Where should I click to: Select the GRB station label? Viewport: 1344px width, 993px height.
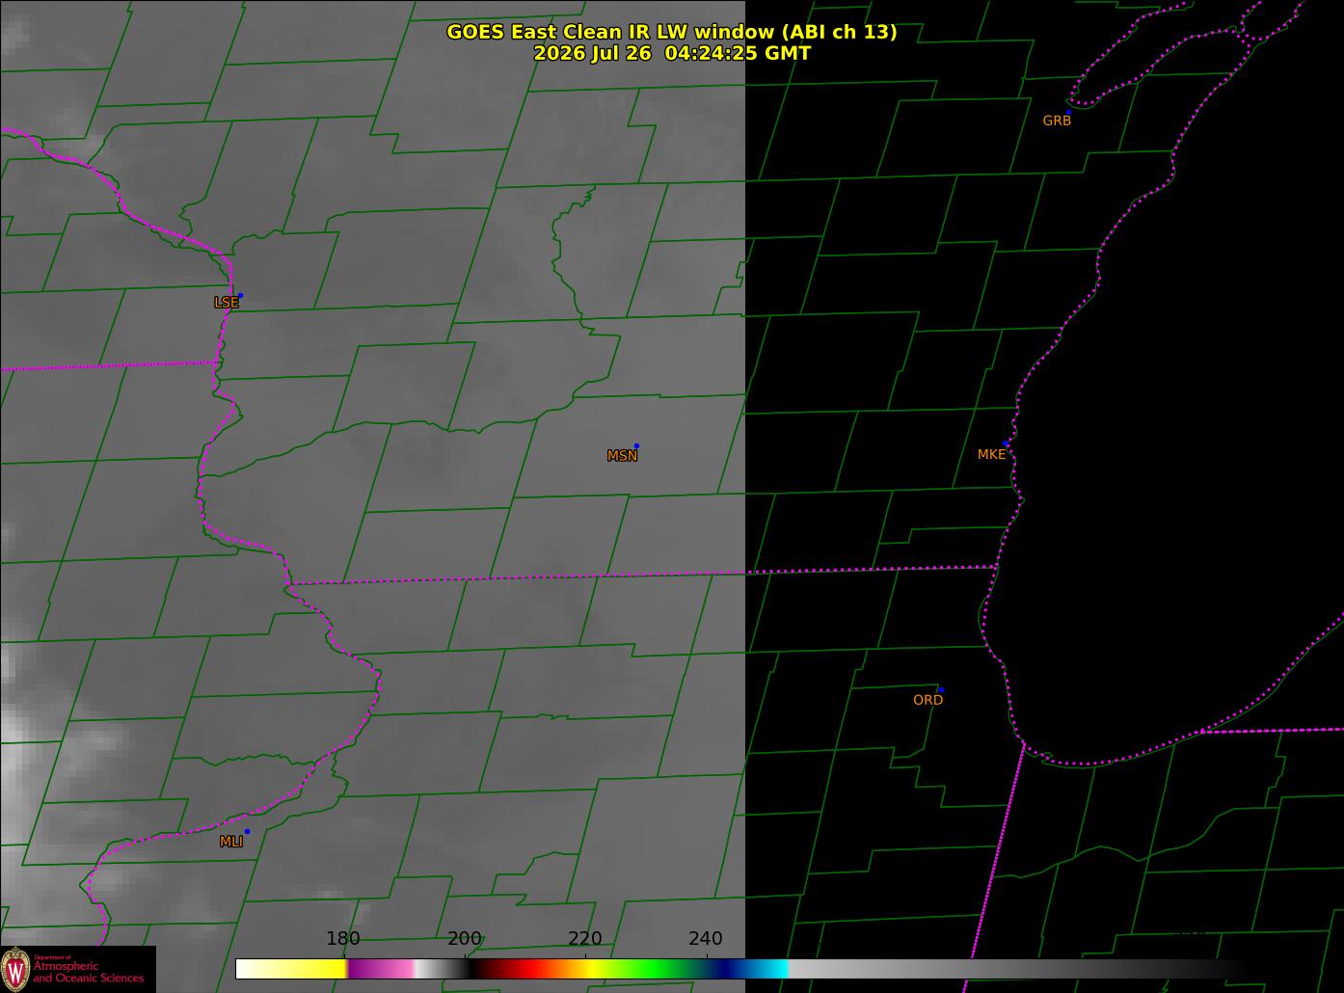pyautogui.click(x=1057, y=121)
